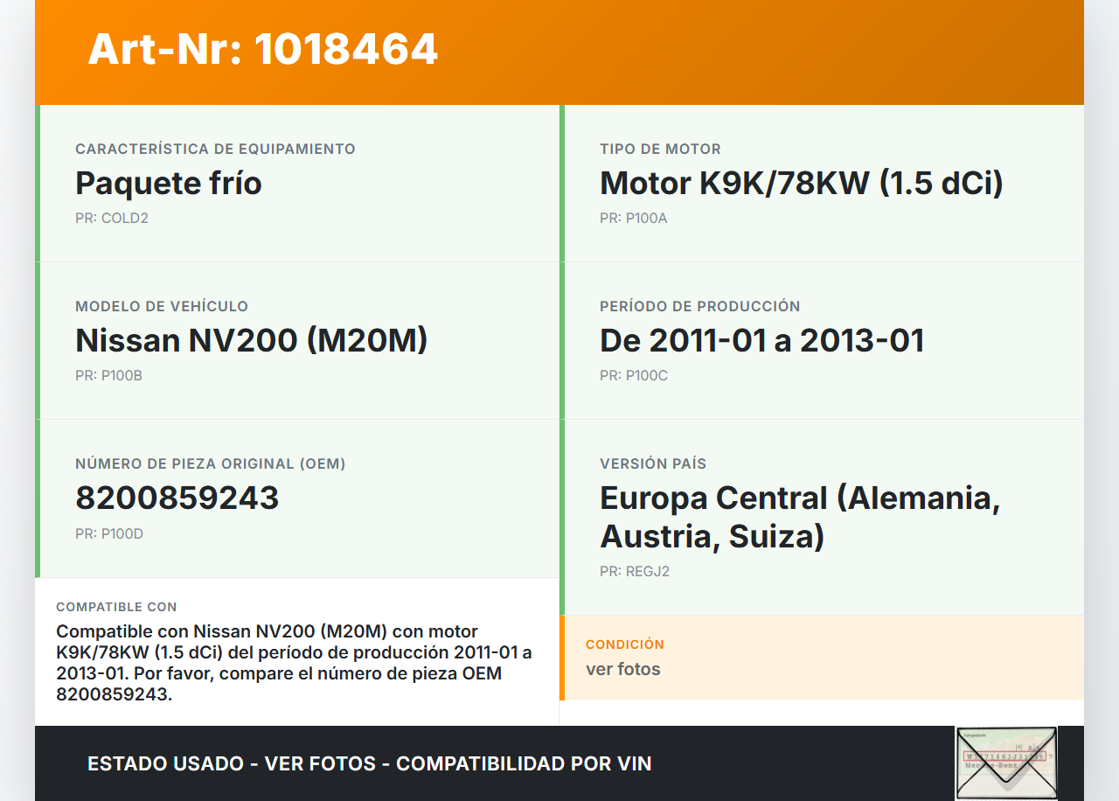Click the 'TIPO DE MOTOR' label
Viewport: 1119px width, 801px height.
[x=660, y=149]
